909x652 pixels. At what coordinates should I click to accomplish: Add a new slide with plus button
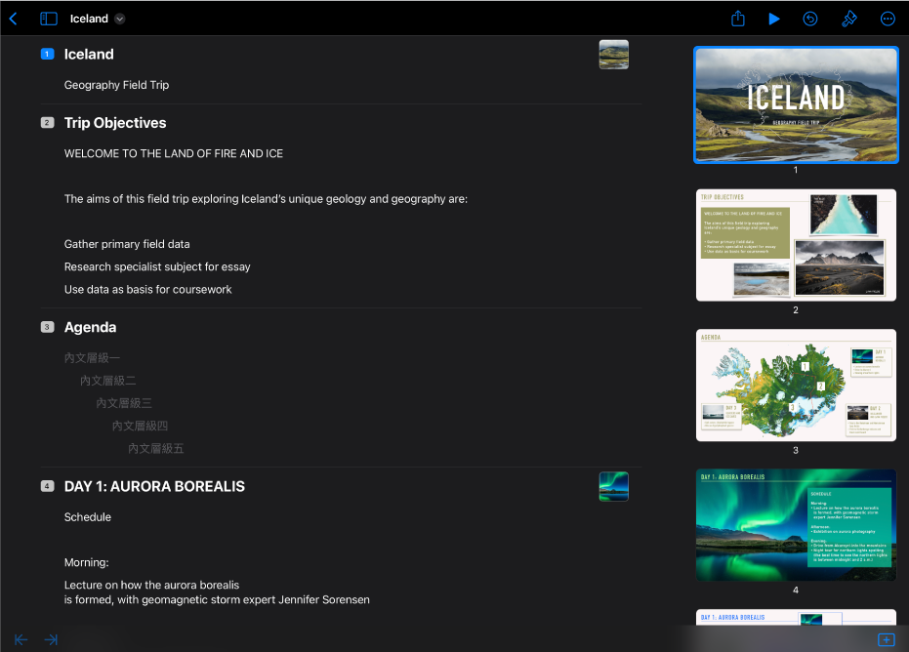886,639
